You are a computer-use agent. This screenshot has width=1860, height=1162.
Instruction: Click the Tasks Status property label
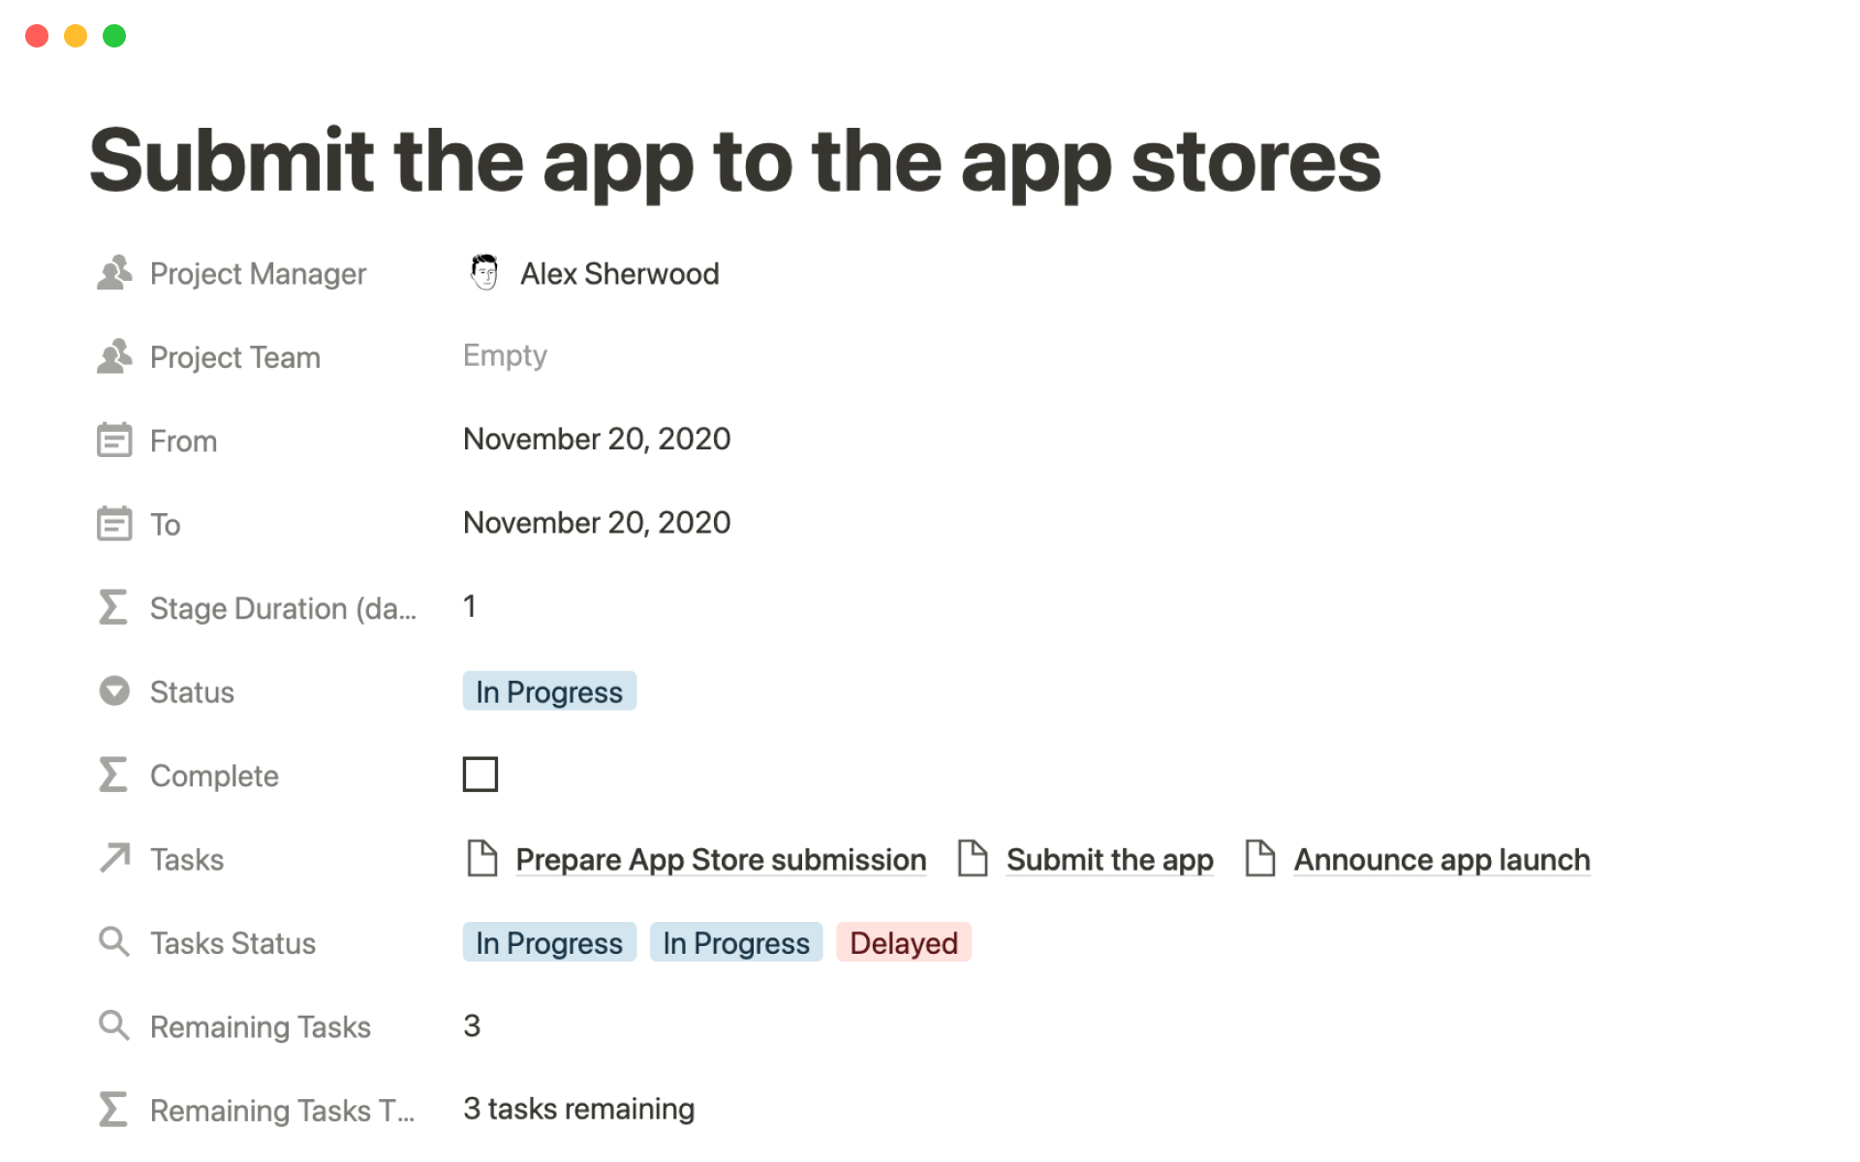pyautogui.click(x=232, y=943)
